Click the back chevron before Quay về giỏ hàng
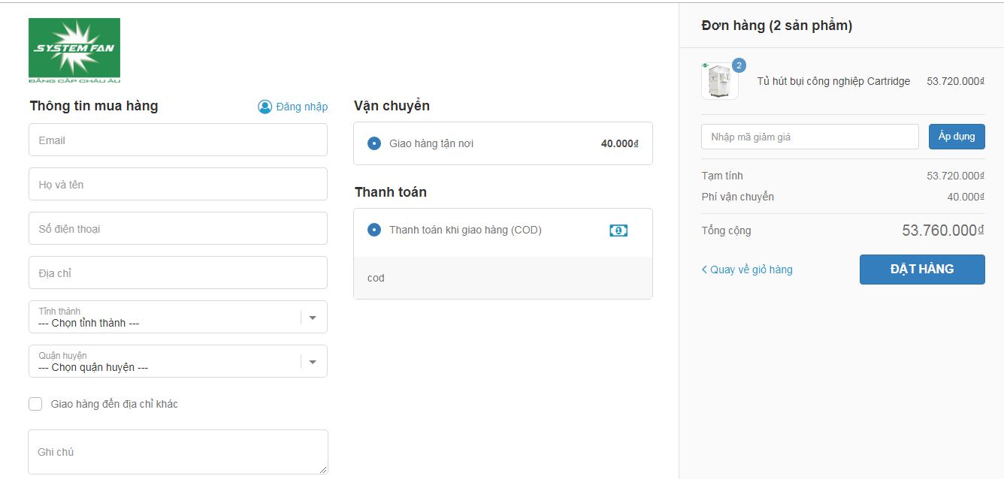 704,270
